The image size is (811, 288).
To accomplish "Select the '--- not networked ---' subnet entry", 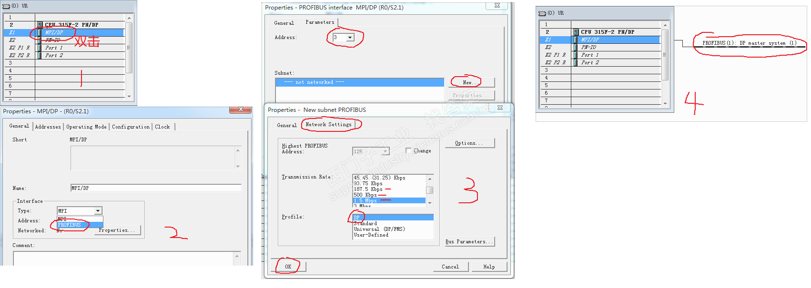I will tap(360, 82).
